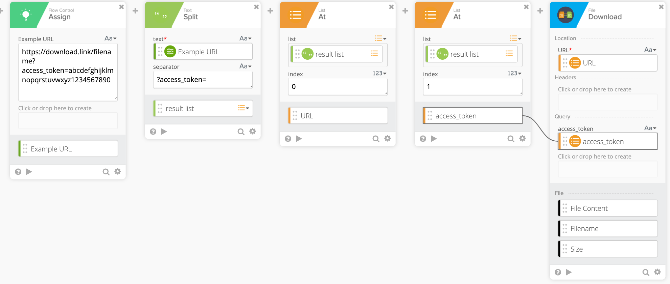670x284 pixels.
Task: Click the gear settings on Download card
Action: tap(657, 272)
